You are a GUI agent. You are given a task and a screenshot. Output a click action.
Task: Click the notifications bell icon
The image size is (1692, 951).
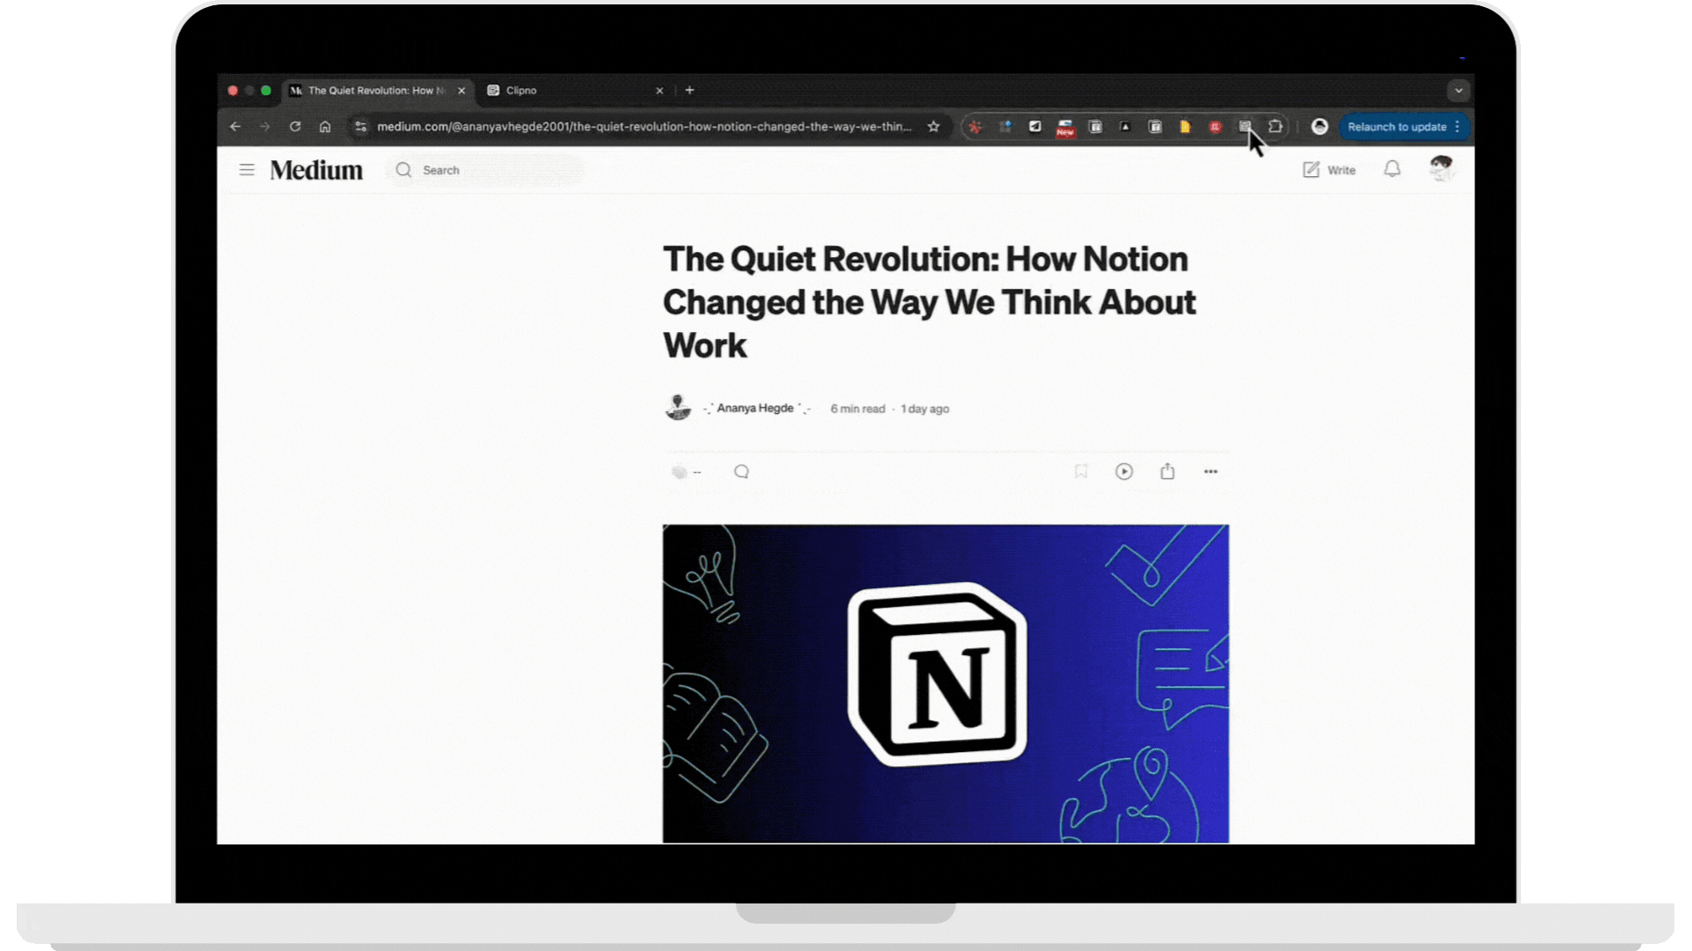[1391, 169]
